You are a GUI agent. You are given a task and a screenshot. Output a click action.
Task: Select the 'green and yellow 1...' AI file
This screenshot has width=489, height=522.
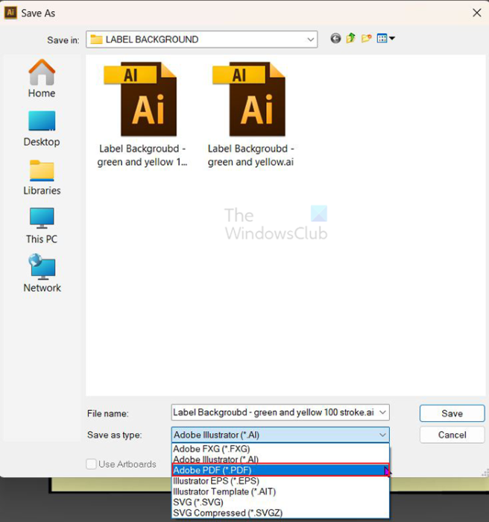point(142,115)
